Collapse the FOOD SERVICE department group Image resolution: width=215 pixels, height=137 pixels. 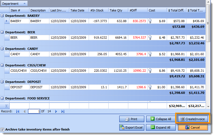point(3,99)
